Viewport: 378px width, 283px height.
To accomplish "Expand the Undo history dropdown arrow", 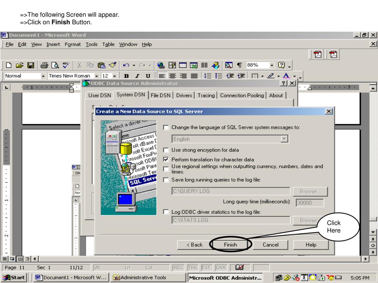I will tap(134, 65).
